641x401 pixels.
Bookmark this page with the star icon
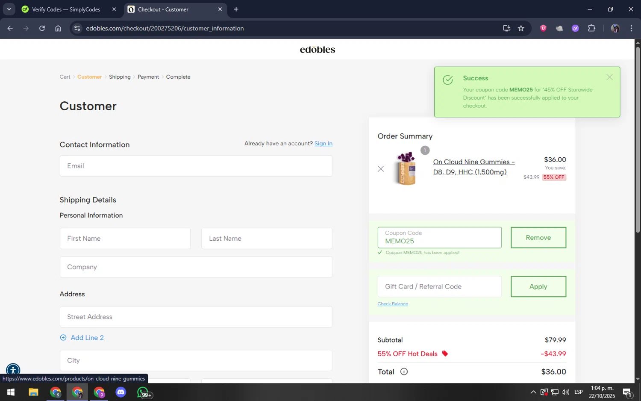521,28
